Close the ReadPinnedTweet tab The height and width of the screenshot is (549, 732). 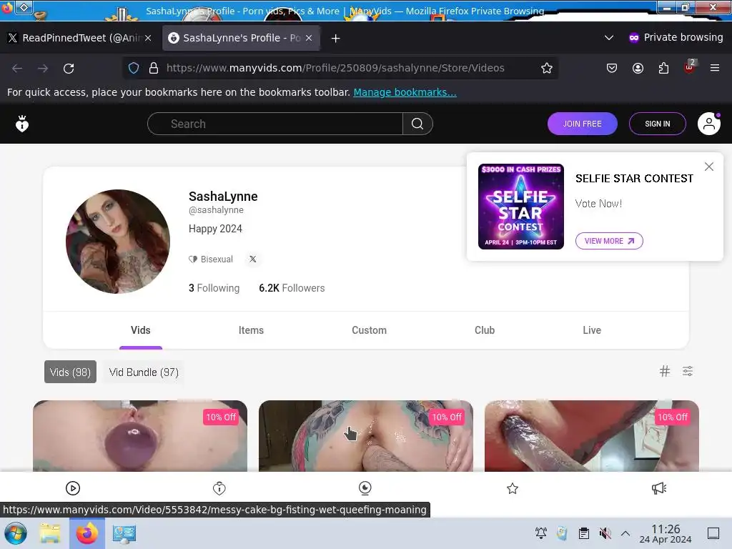(148, 38)
